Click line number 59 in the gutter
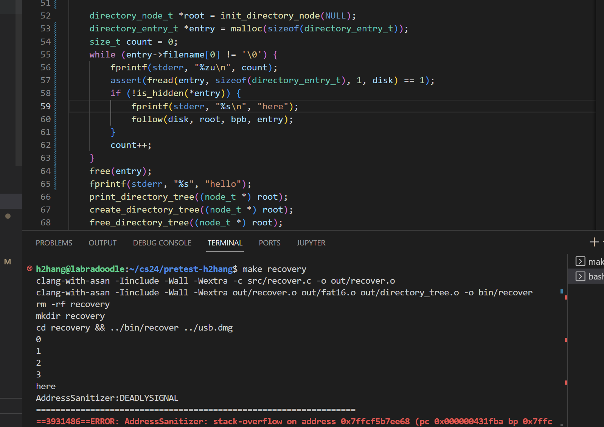 (x=45, y=106)
